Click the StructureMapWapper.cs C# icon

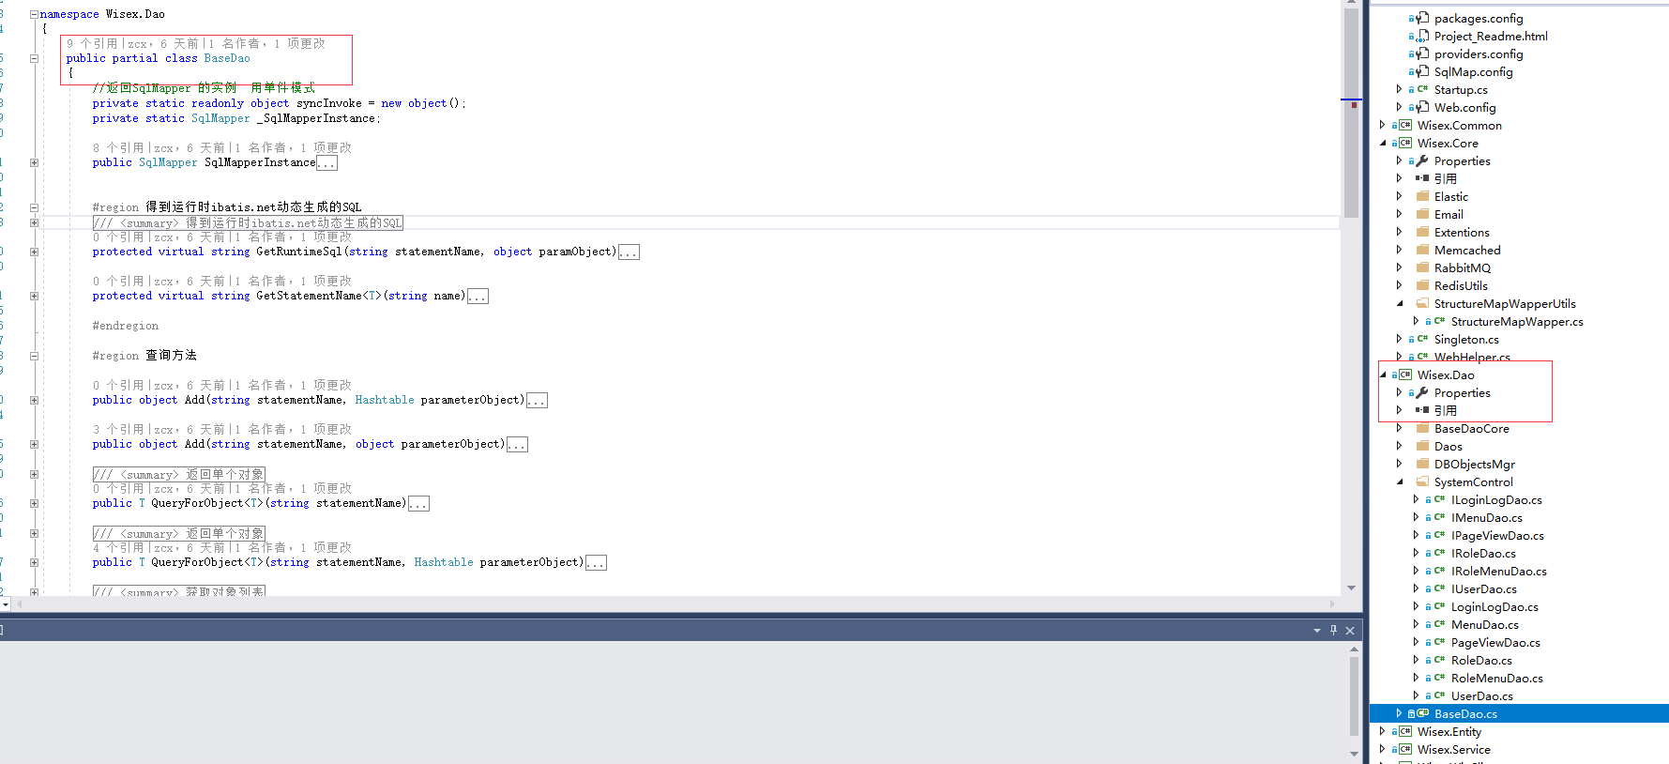pos(1439,321)
